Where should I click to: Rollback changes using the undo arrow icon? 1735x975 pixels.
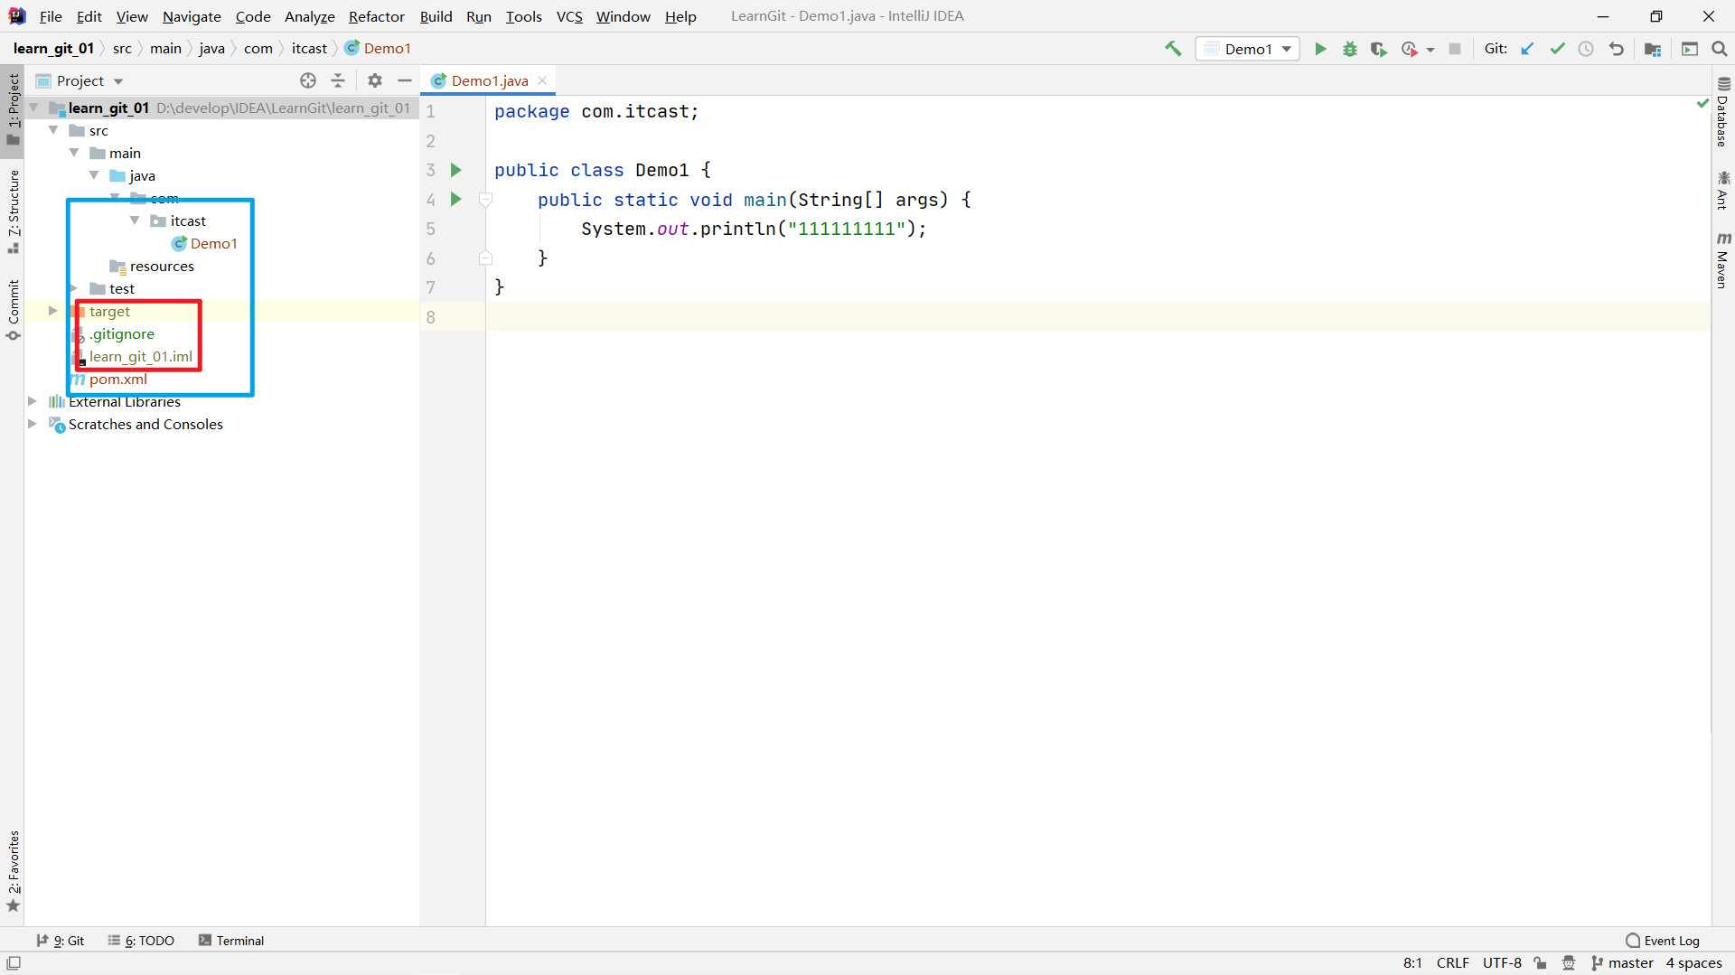pyautogui.click(x=1617, y=49)
